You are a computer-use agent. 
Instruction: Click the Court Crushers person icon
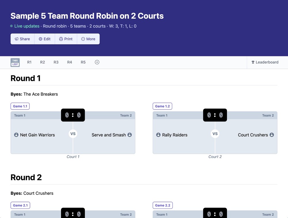pos(272,135)
